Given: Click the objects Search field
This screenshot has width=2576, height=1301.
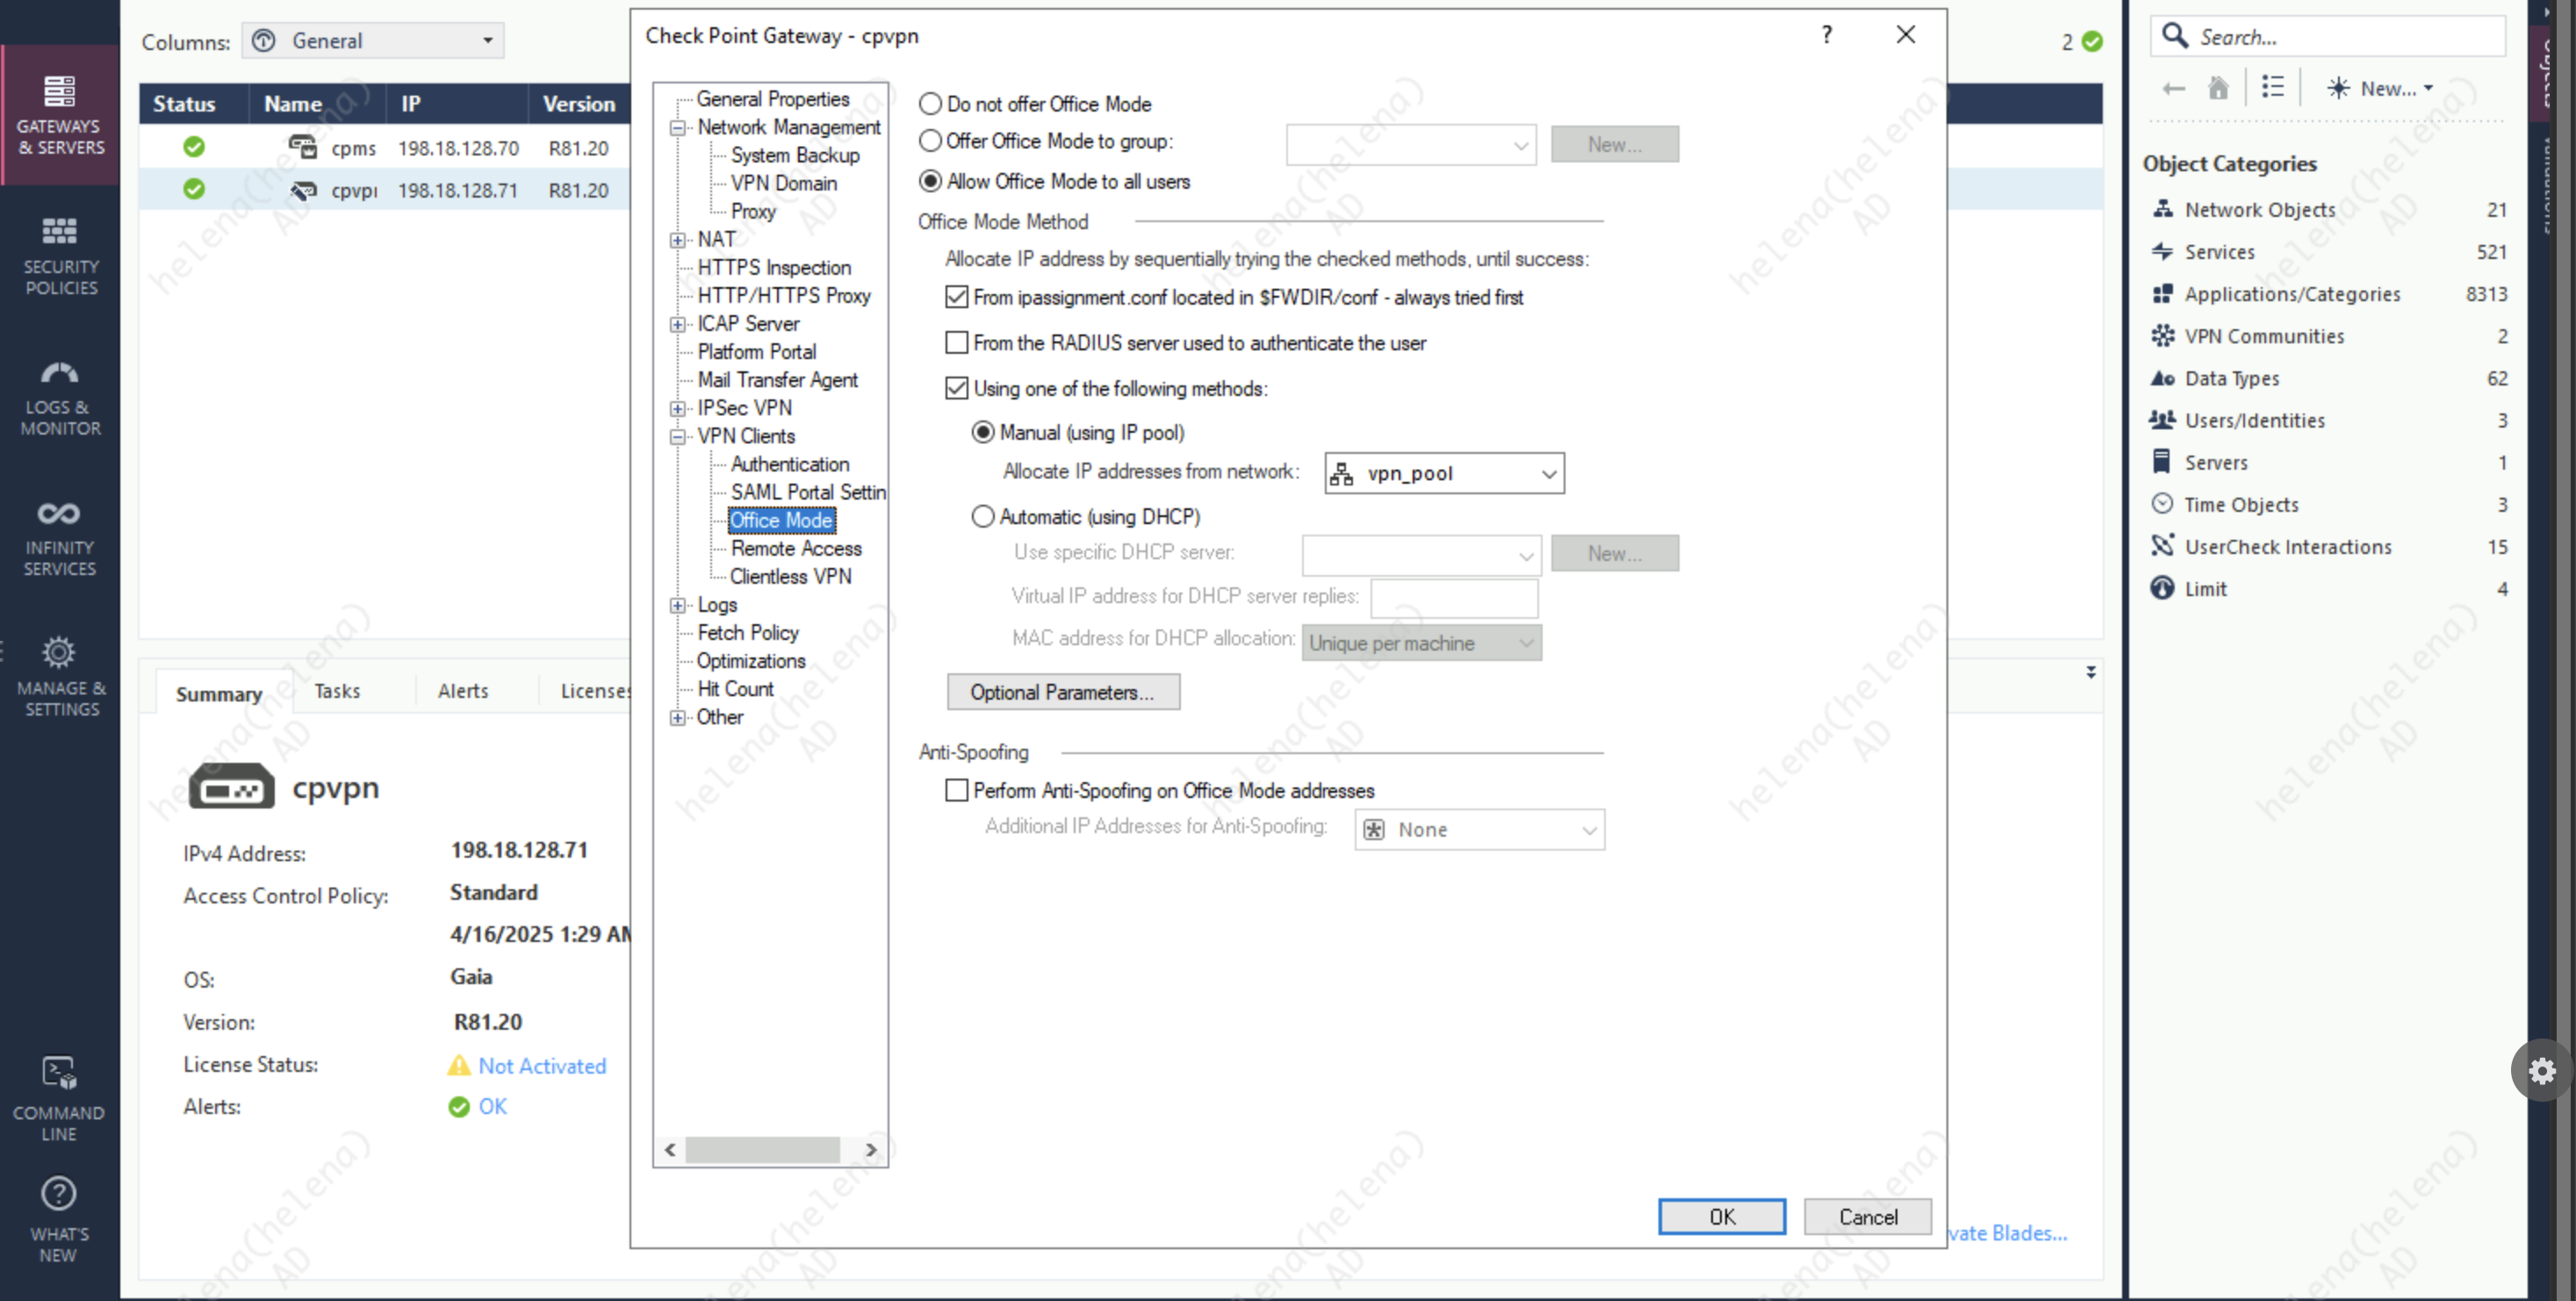Looking at the screenshot, I should click(x=2340, y=37).
